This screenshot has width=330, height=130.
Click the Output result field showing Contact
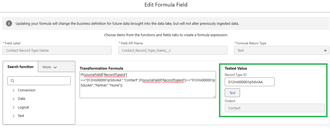275,108
